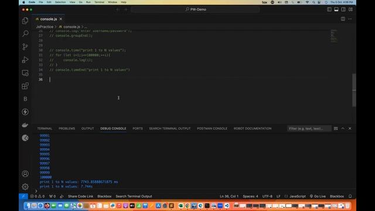Open the customize layout icon
The width and height of the screenshot is (375, 211).
(350, 9)
